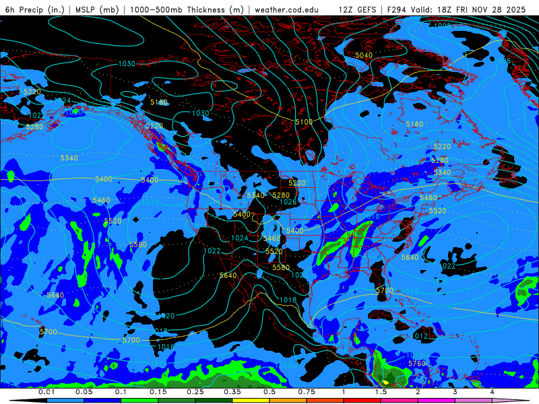Click the legend tick label '3'
This screenshot has width=539, height=404.
pyautogui.click(x=455, y=392)
